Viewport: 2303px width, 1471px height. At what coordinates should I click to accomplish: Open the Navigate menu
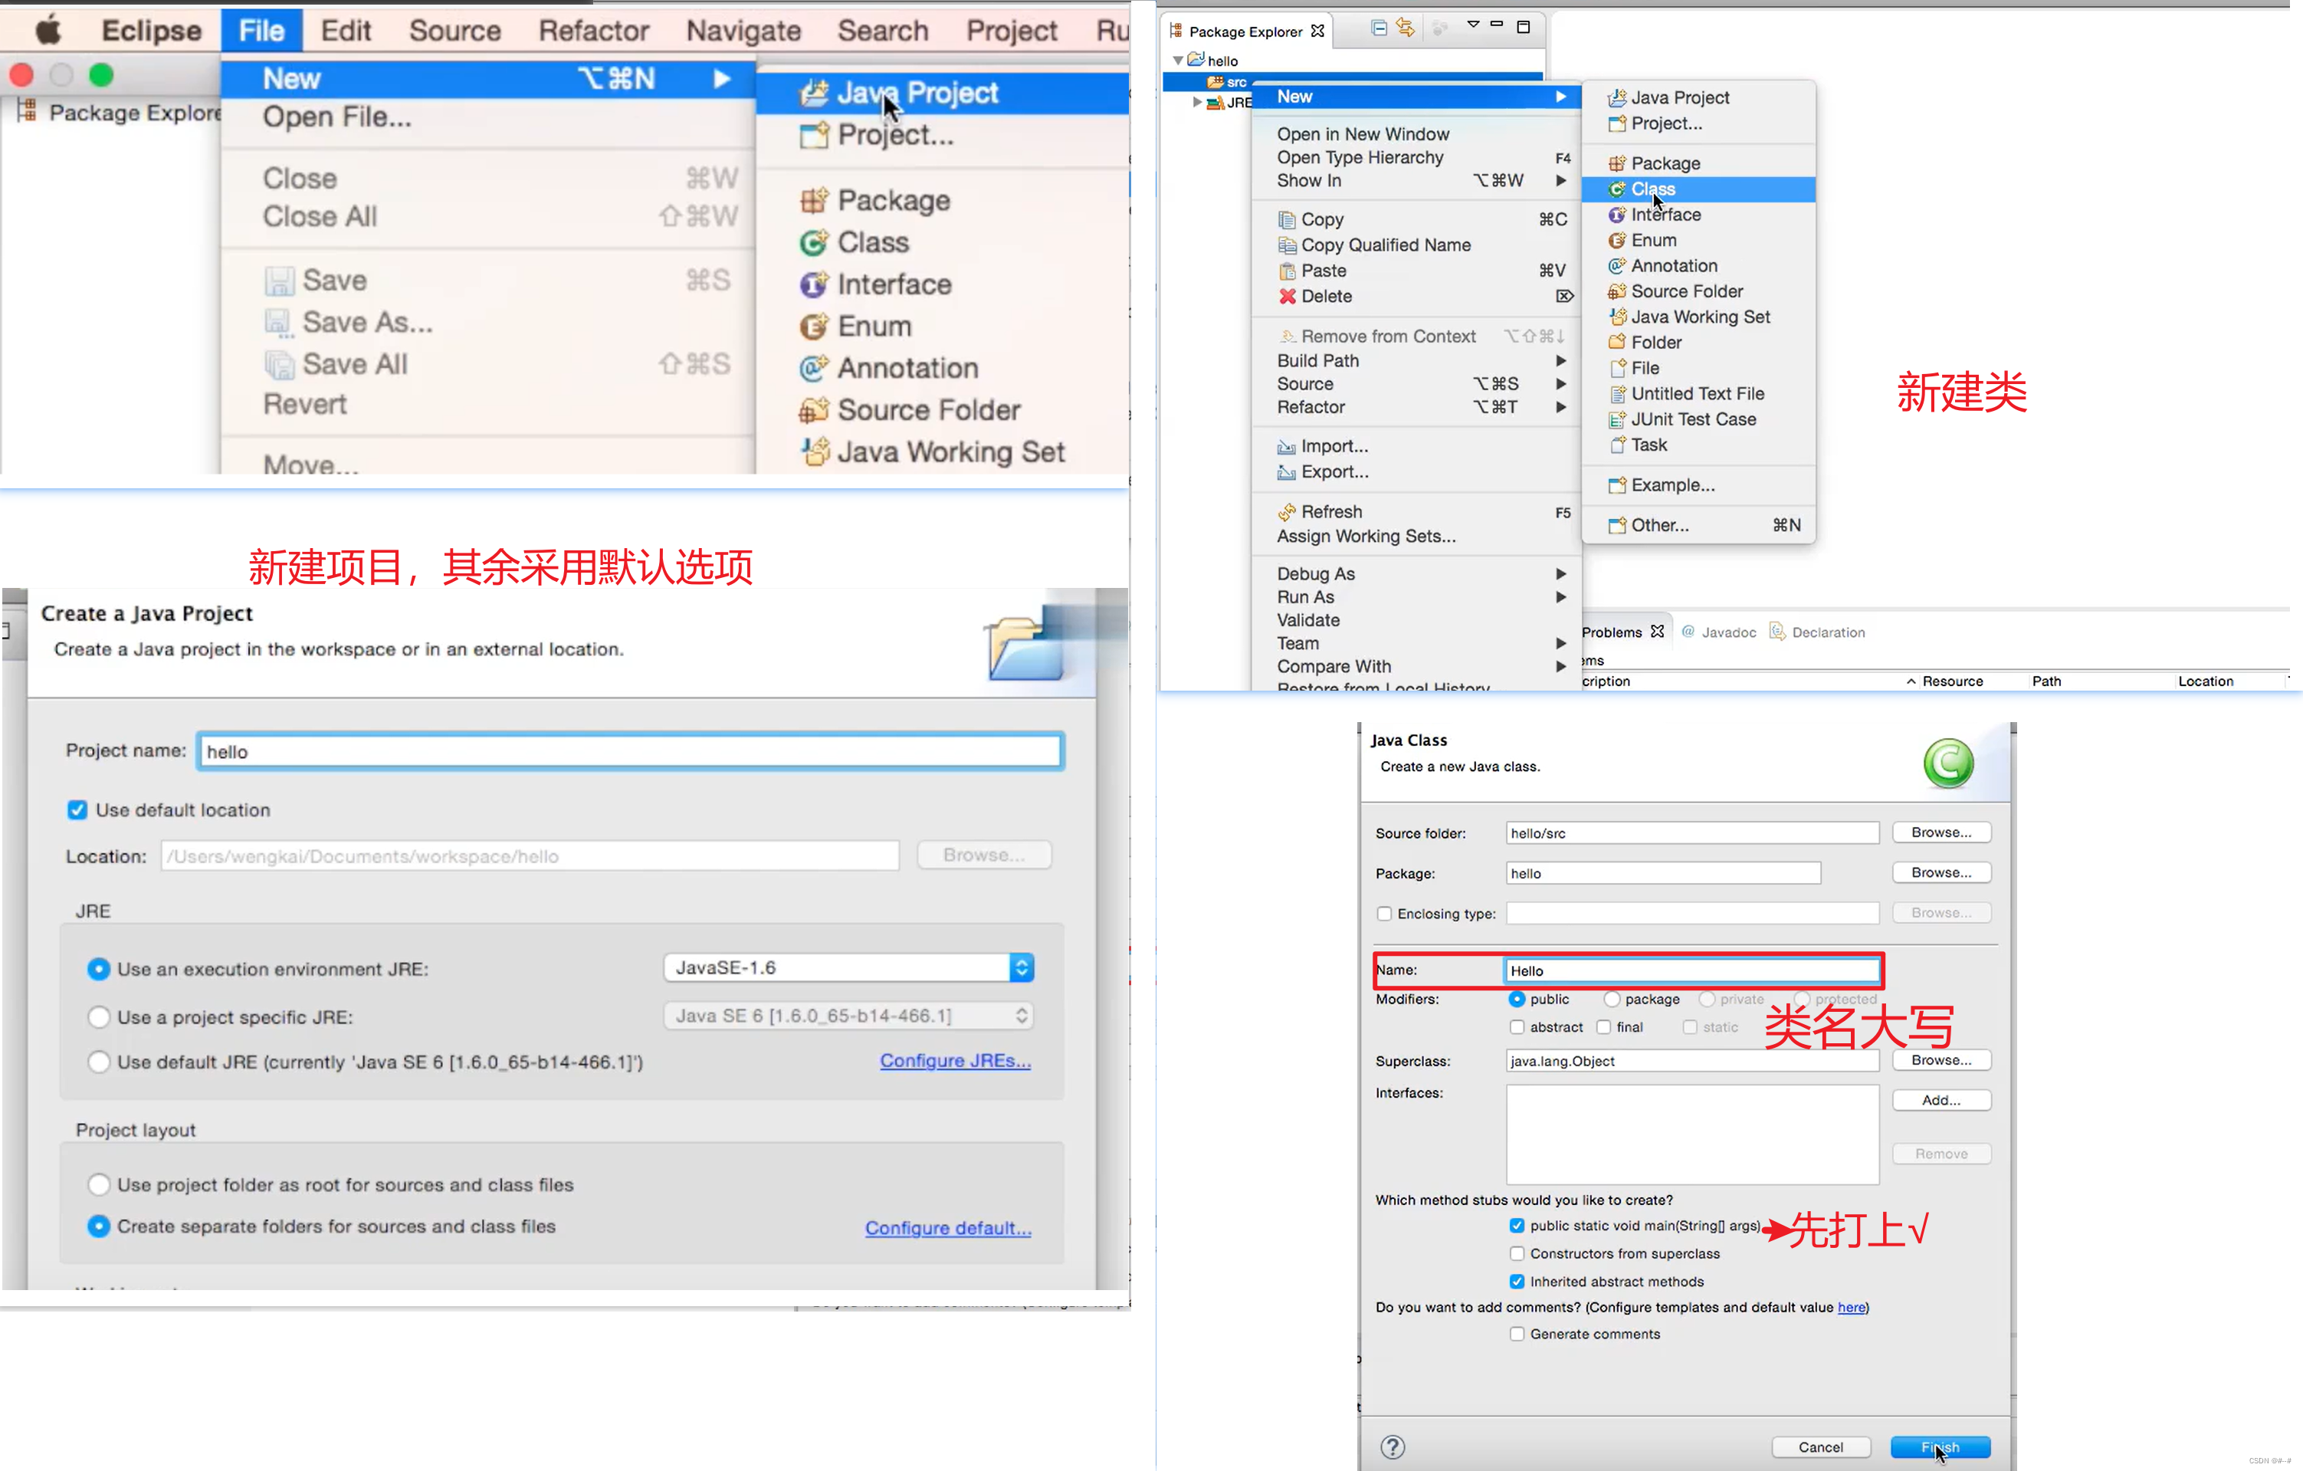743,31
